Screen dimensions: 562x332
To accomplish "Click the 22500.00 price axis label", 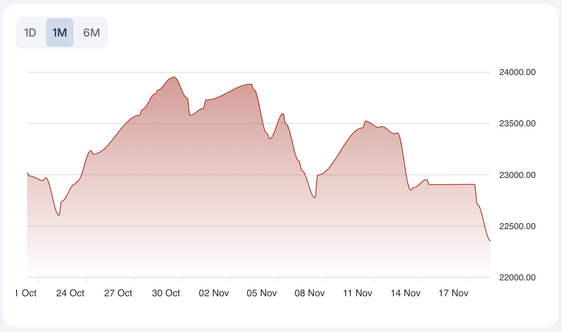I will (517, 226).
